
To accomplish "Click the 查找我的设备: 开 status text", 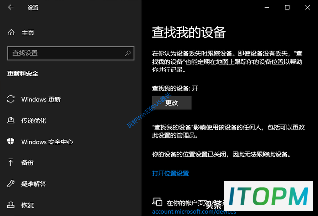I will click(x=175, y=88).
